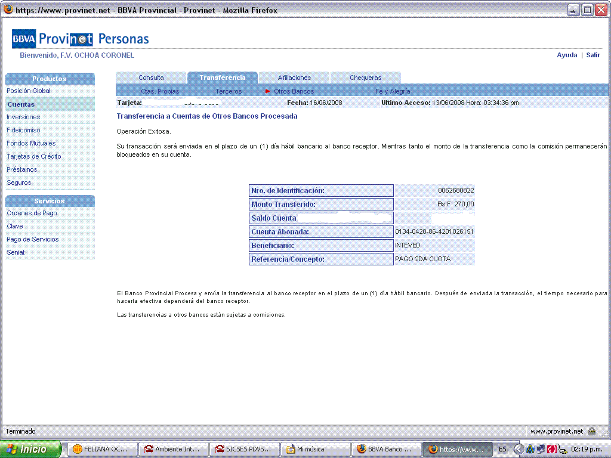
Task: Click the blue 'A' tray icon
Action: (530, 449)
